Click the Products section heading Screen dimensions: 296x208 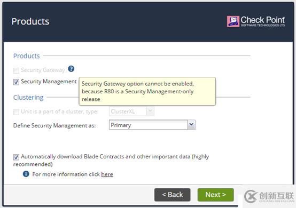[26, 56]
